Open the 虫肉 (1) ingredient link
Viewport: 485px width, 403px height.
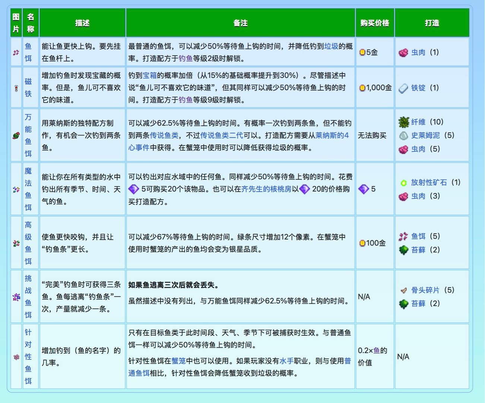pyautogui.click(x=418, y=53)
